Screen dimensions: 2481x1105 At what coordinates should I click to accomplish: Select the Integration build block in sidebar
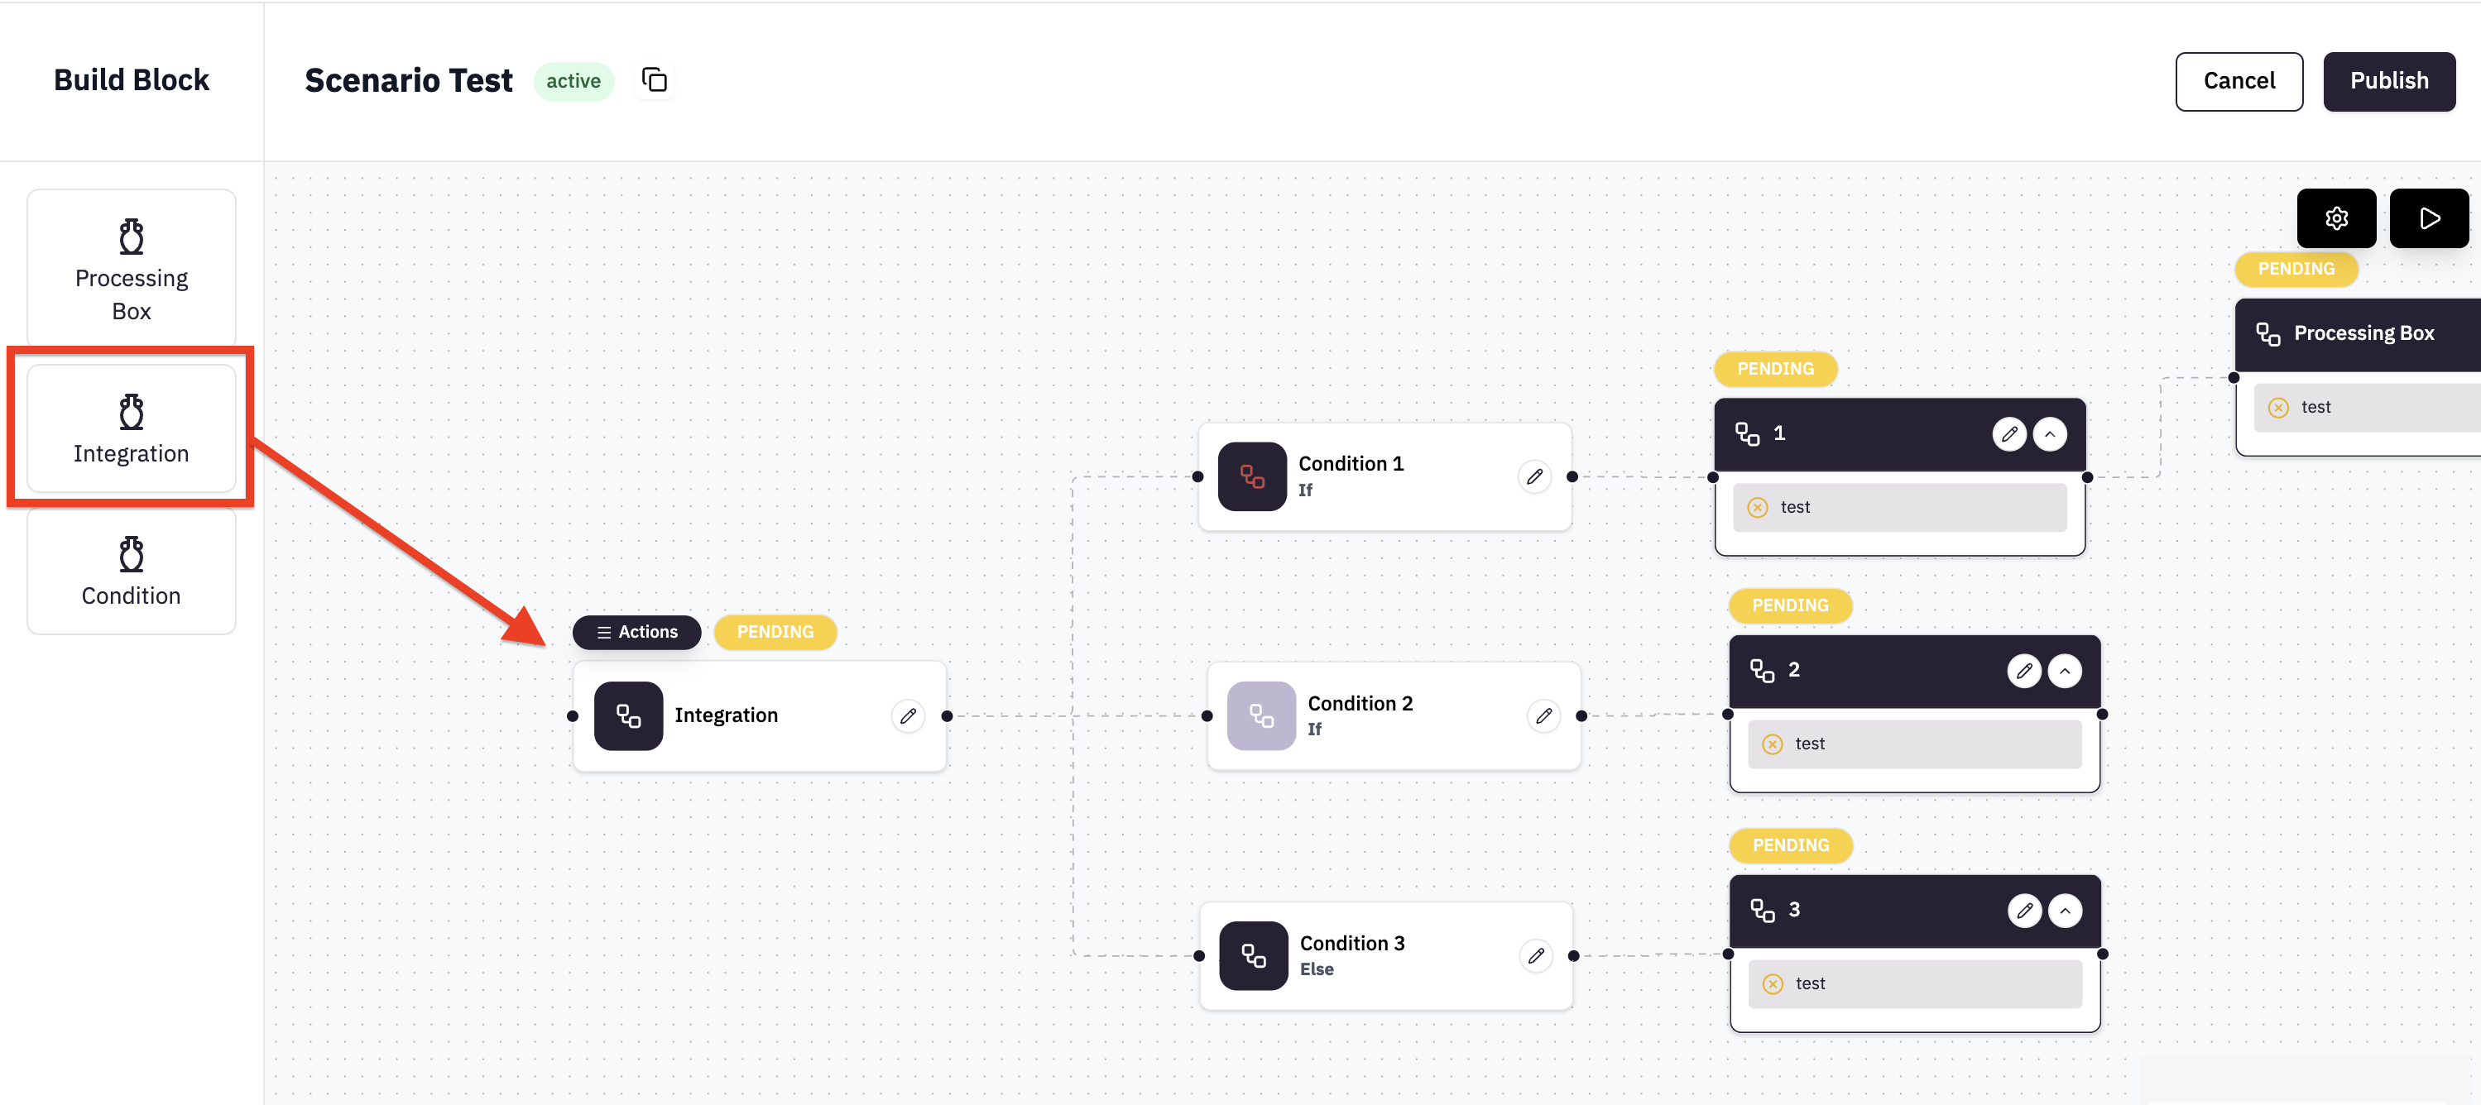[x=131, y=428]
